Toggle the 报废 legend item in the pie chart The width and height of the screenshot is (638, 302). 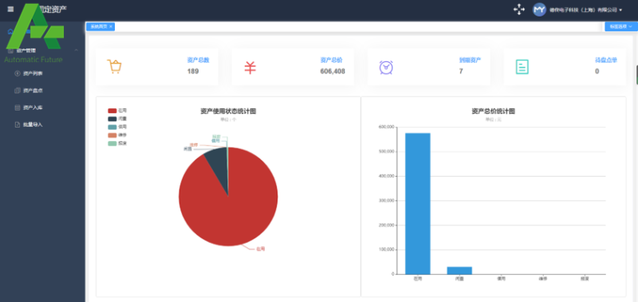pos(117,143)
